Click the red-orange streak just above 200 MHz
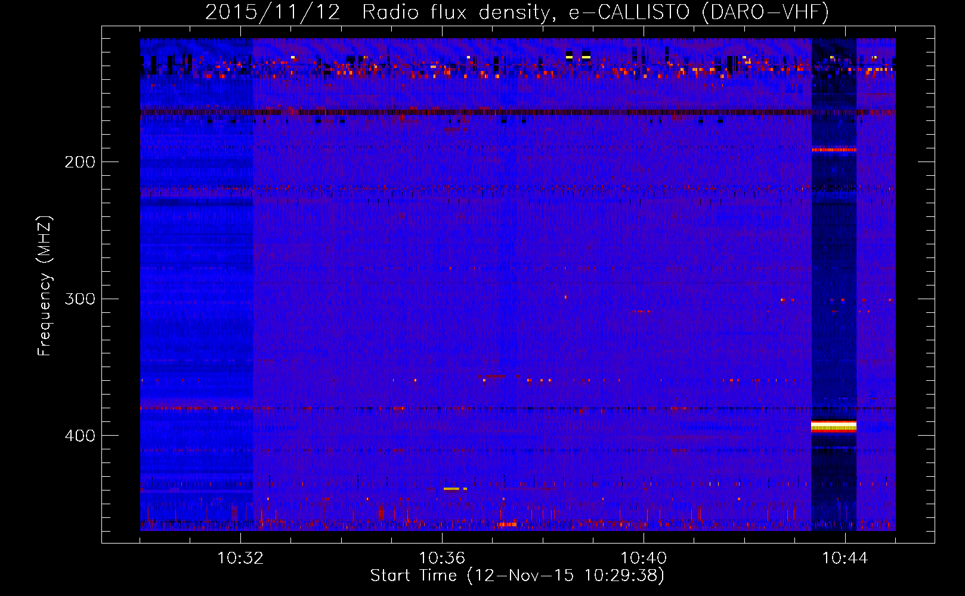 pos(834,150)
